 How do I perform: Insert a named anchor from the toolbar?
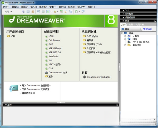(33, 12)
